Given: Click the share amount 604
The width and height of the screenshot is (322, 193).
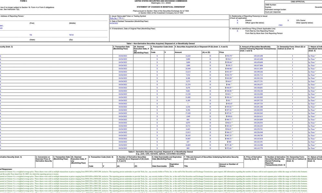Looking at the screenshot, I should click(x=188, y=120).
